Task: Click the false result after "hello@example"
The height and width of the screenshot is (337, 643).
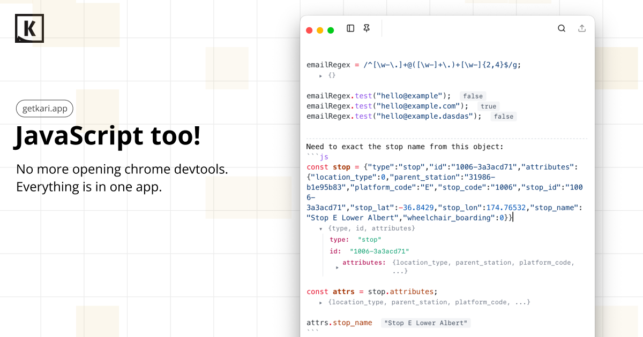Action: [473, 96]
